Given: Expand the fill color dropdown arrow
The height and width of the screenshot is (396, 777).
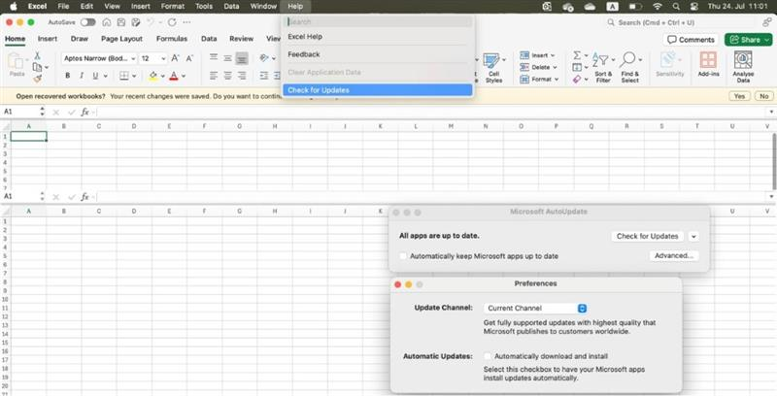Looking at the screenshot, I should coord(162,77).
